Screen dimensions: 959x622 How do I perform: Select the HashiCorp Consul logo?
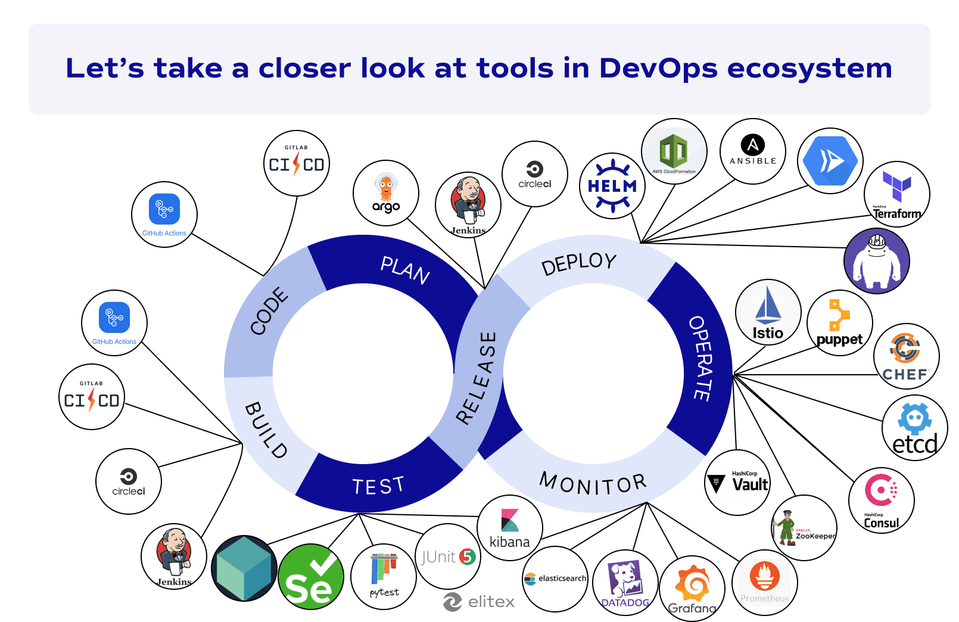(882, 500)
